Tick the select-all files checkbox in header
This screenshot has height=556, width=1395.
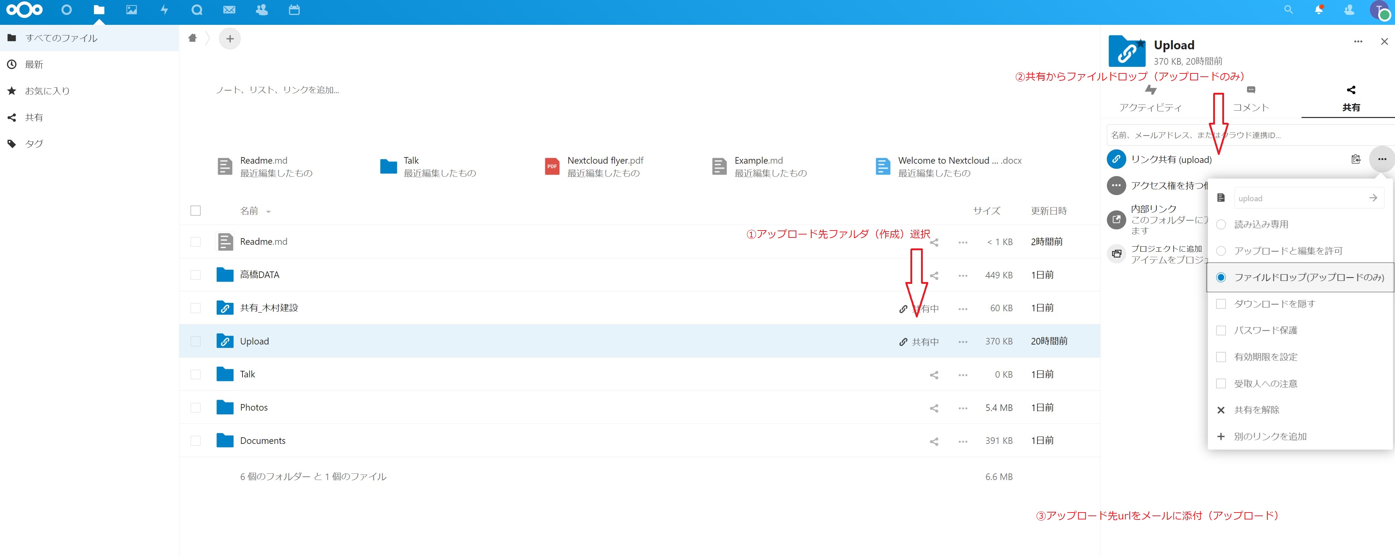[195, 211]
